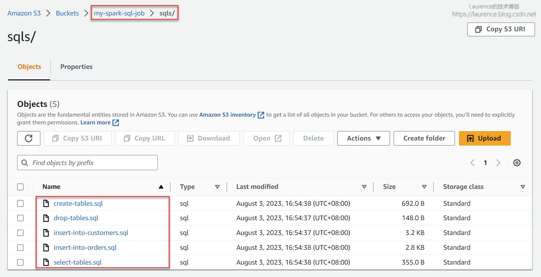Click the sqls/ breadcrumb text
541x277 pixels.
point(167,13)
